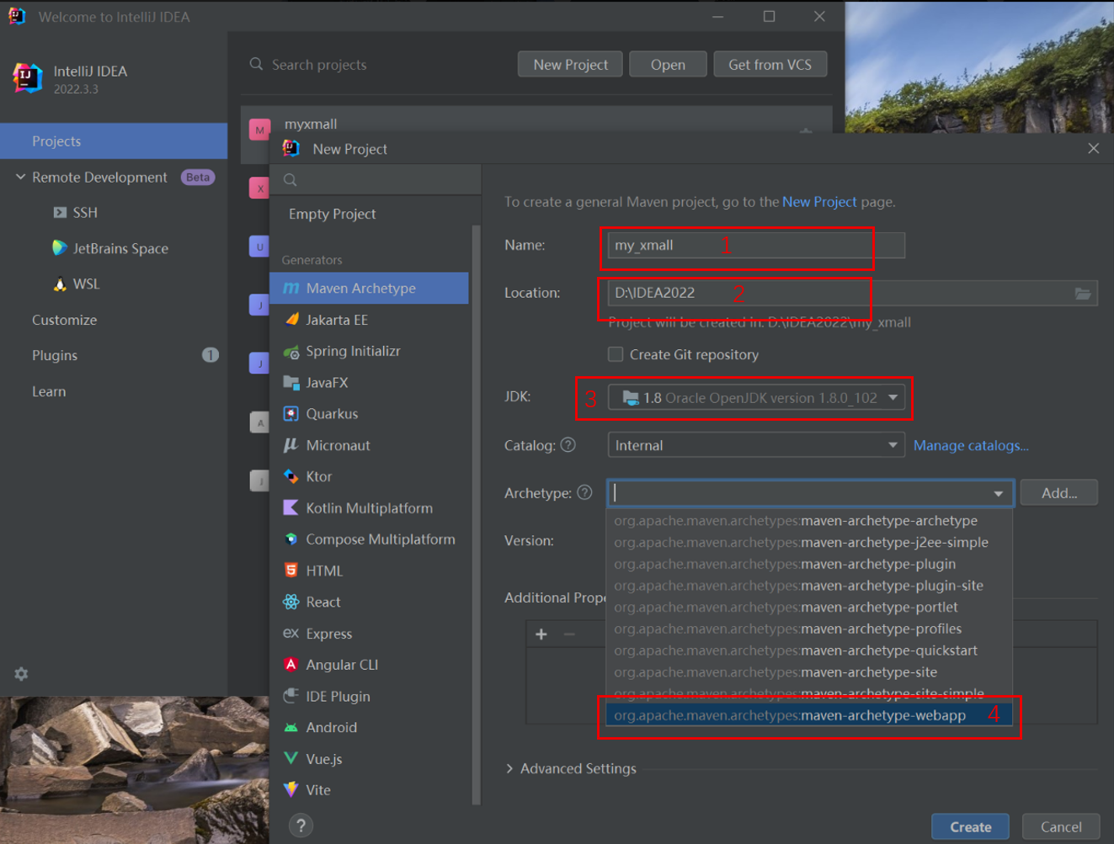Click Open button in Welcome window
This screenshot has height=844, width=1114.
click(x=668, y=64)
